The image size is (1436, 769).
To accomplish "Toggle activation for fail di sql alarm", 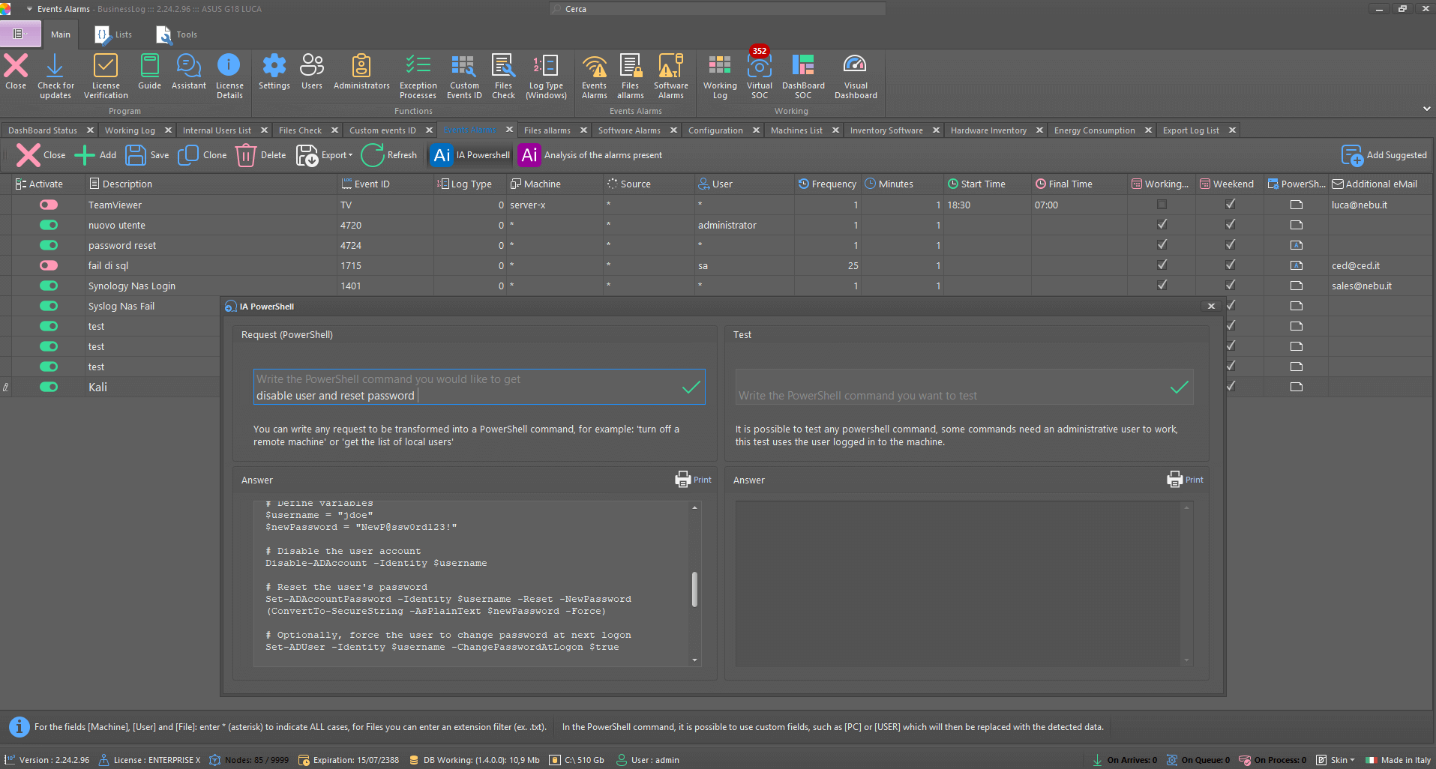I will click(x=49, y=265).
